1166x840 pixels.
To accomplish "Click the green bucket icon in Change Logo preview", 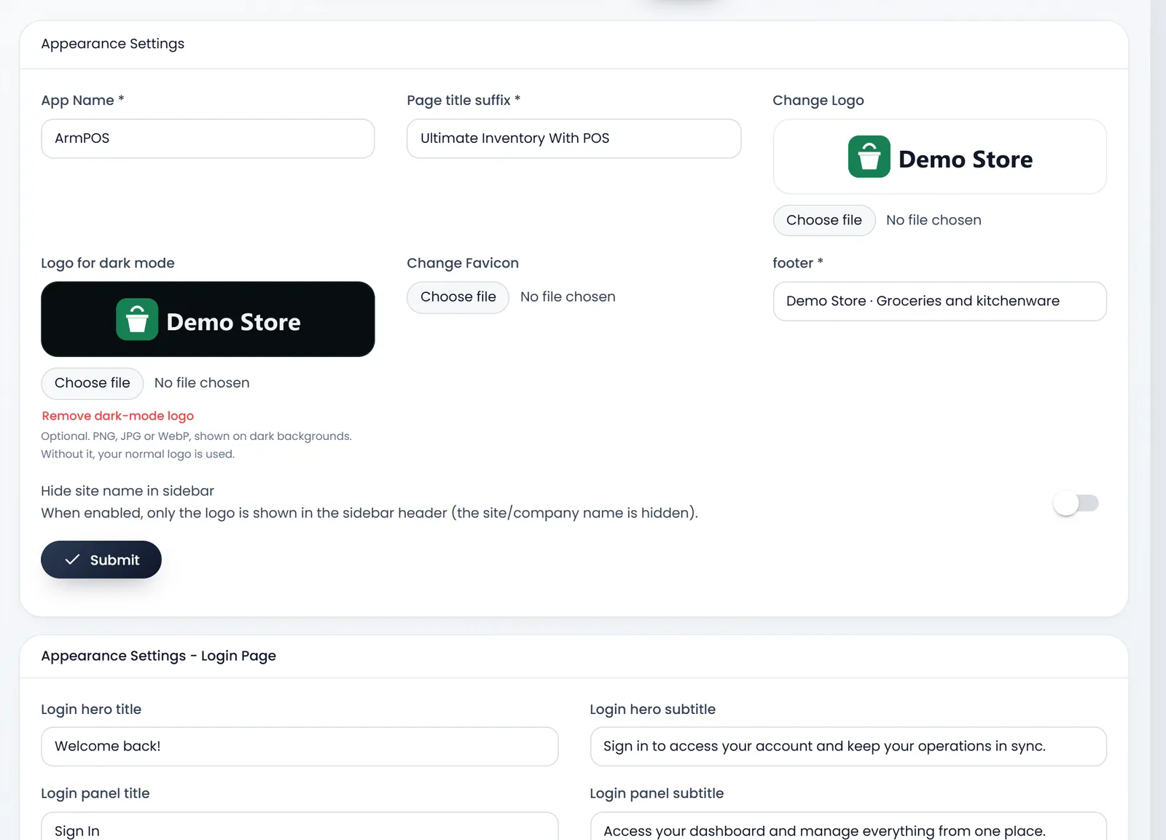I will (x=869, y=157).
